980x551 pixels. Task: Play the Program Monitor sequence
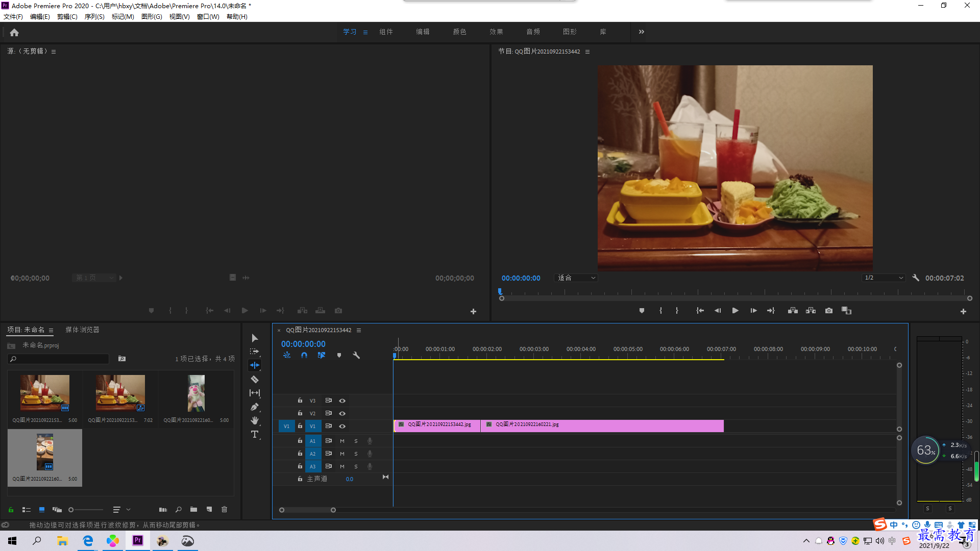pos(736,311)
